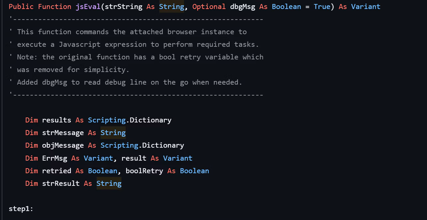Click the boolRetry variable name
The height and width of the screenshot is (220, 427).
click(x=144, y=171)
